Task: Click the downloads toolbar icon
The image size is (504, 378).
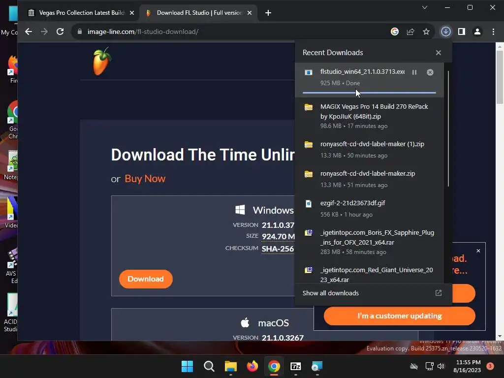Action: (445, 31)
